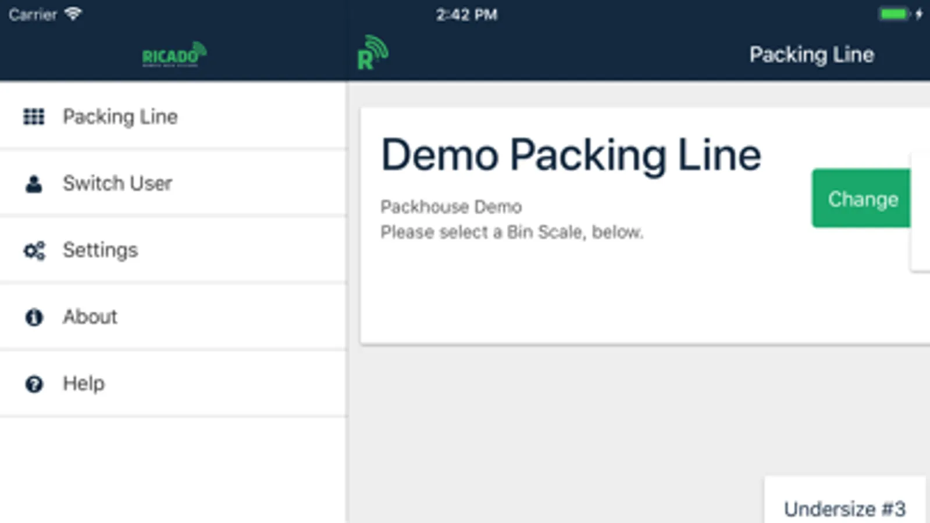Open the Packing Line menu item
Viewport: 930px width, 523px height.
(120, 117)
